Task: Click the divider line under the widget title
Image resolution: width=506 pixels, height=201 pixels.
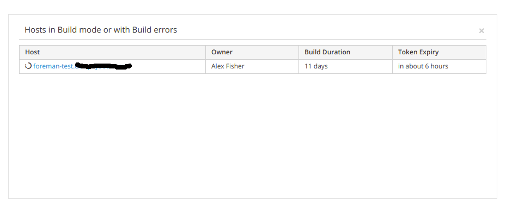Action: tap(253, 39)
